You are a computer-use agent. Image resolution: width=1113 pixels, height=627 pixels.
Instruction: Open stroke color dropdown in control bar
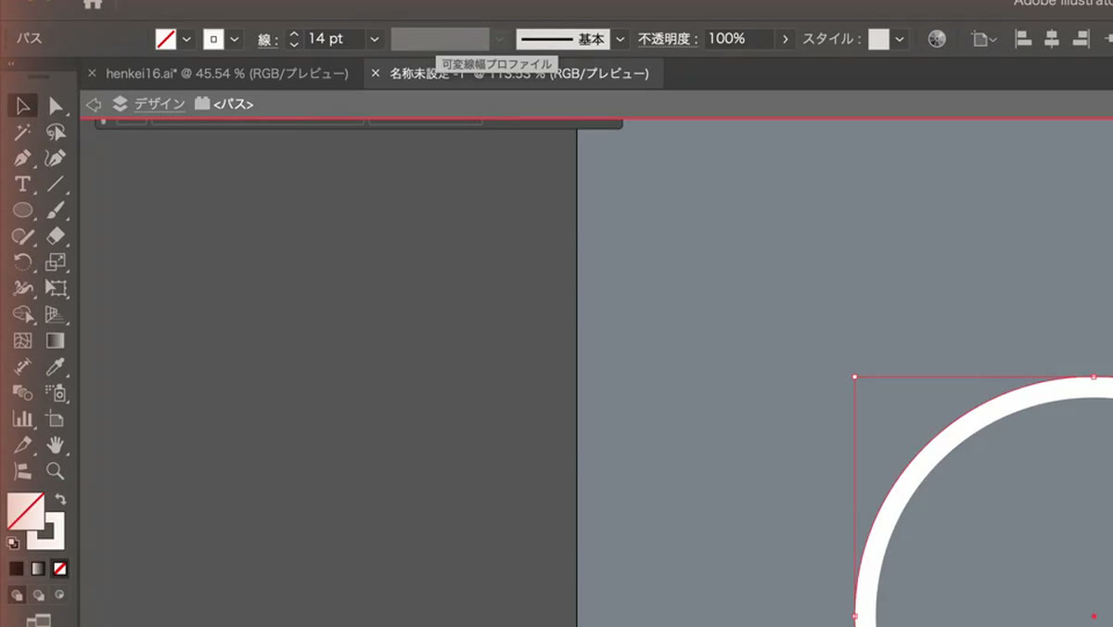click(x=235, y=39)
